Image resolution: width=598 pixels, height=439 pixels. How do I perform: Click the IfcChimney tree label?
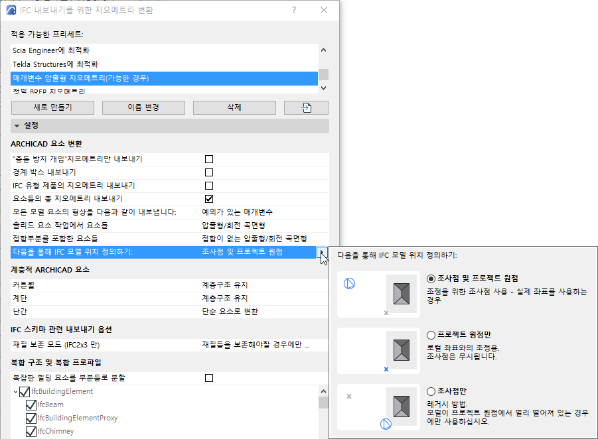(56, 432)
